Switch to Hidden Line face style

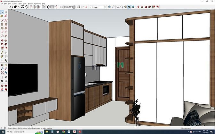click(122, 7)
